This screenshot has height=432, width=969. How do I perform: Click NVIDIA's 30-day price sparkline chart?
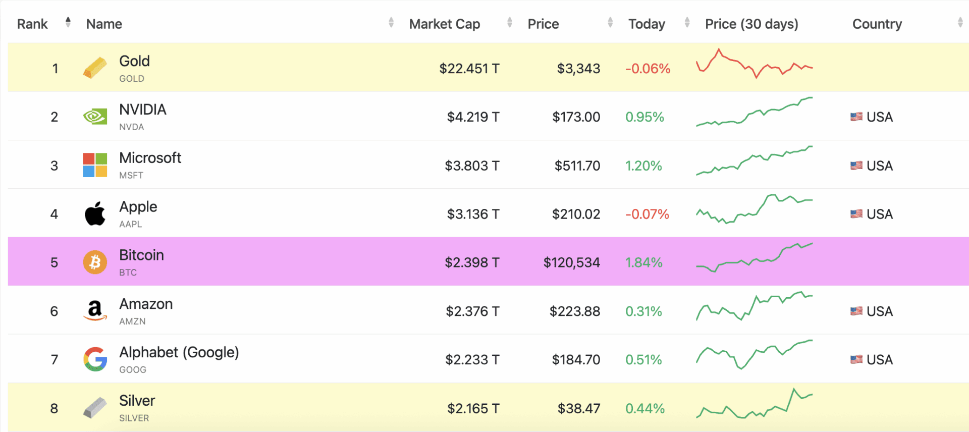click(x=754, y=113)
